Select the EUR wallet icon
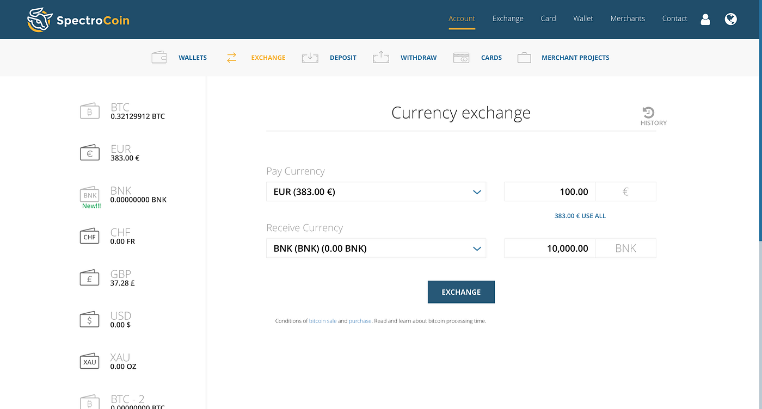The height and width of the screenshot is (409, 762). pyautogui.click(x=90, y=153)
